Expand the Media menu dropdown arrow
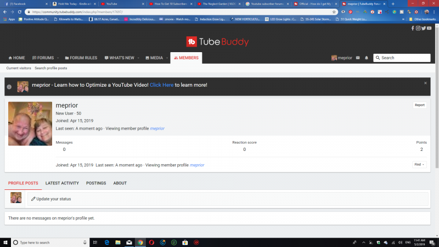Viewport: 439px width, 247px height. click(x=166, y=58)
